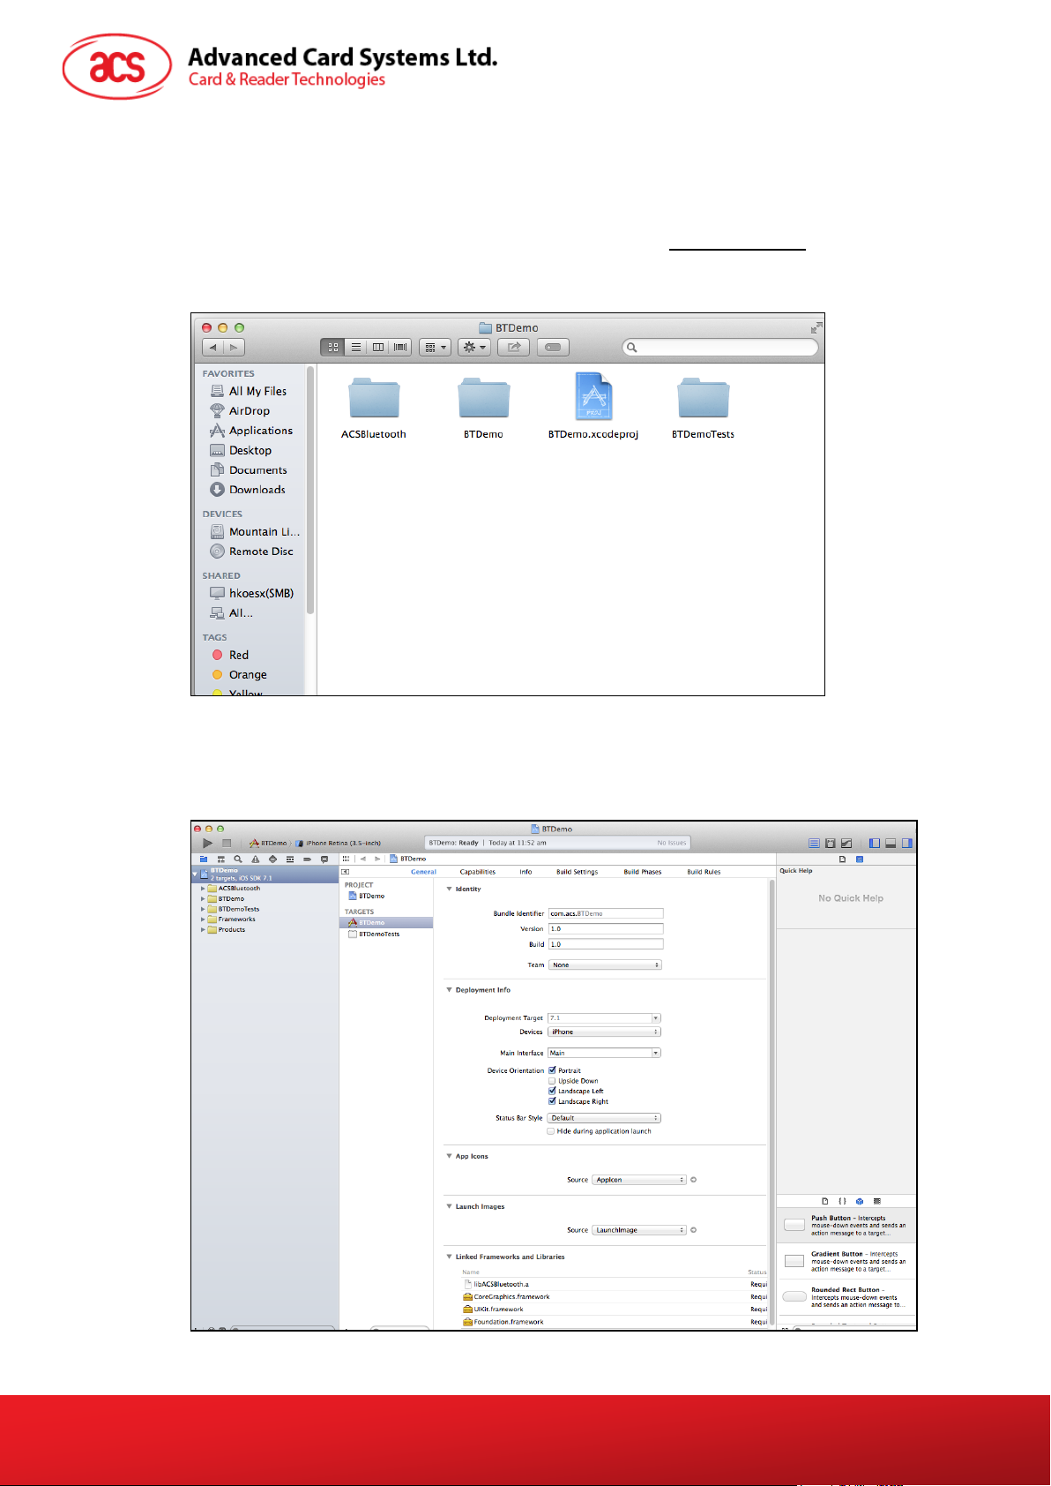Click the Finder search field

(x=720, y=348)
